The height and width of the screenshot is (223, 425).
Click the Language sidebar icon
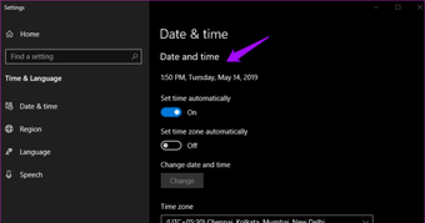tap(9, 152)
